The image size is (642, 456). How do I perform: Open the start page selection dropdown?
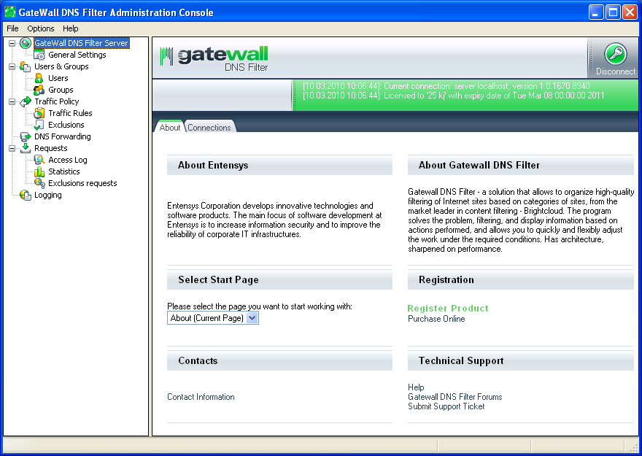(x=252, y=318)
